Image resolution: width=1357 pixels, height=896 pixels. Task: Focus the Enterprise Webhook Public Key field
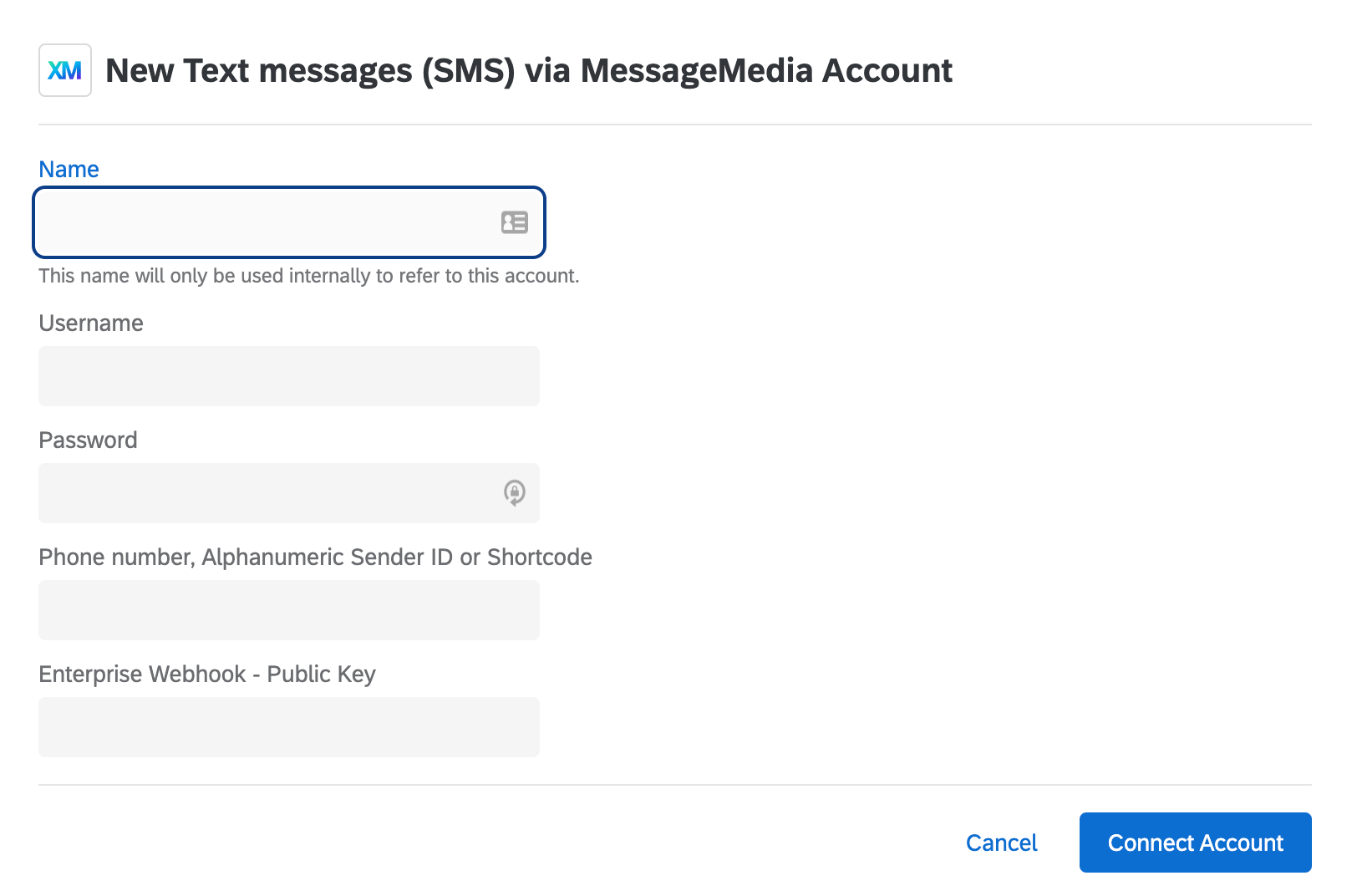(288, 726)
